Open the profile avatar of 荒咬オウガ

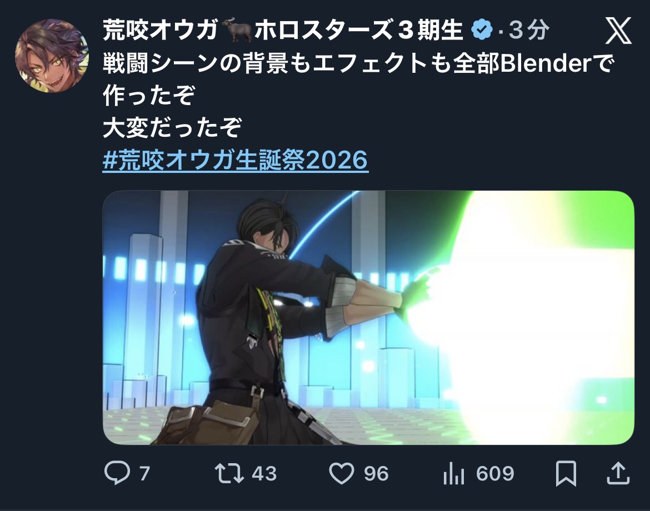point(52,55)
